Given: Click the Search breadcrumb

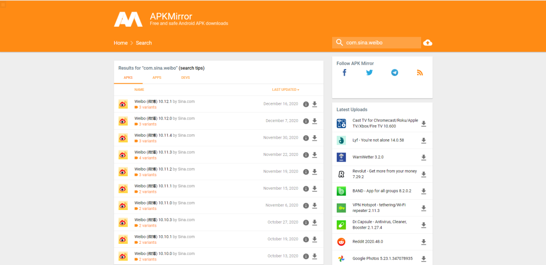Looking at the screenshot, I should coord(144,43).
